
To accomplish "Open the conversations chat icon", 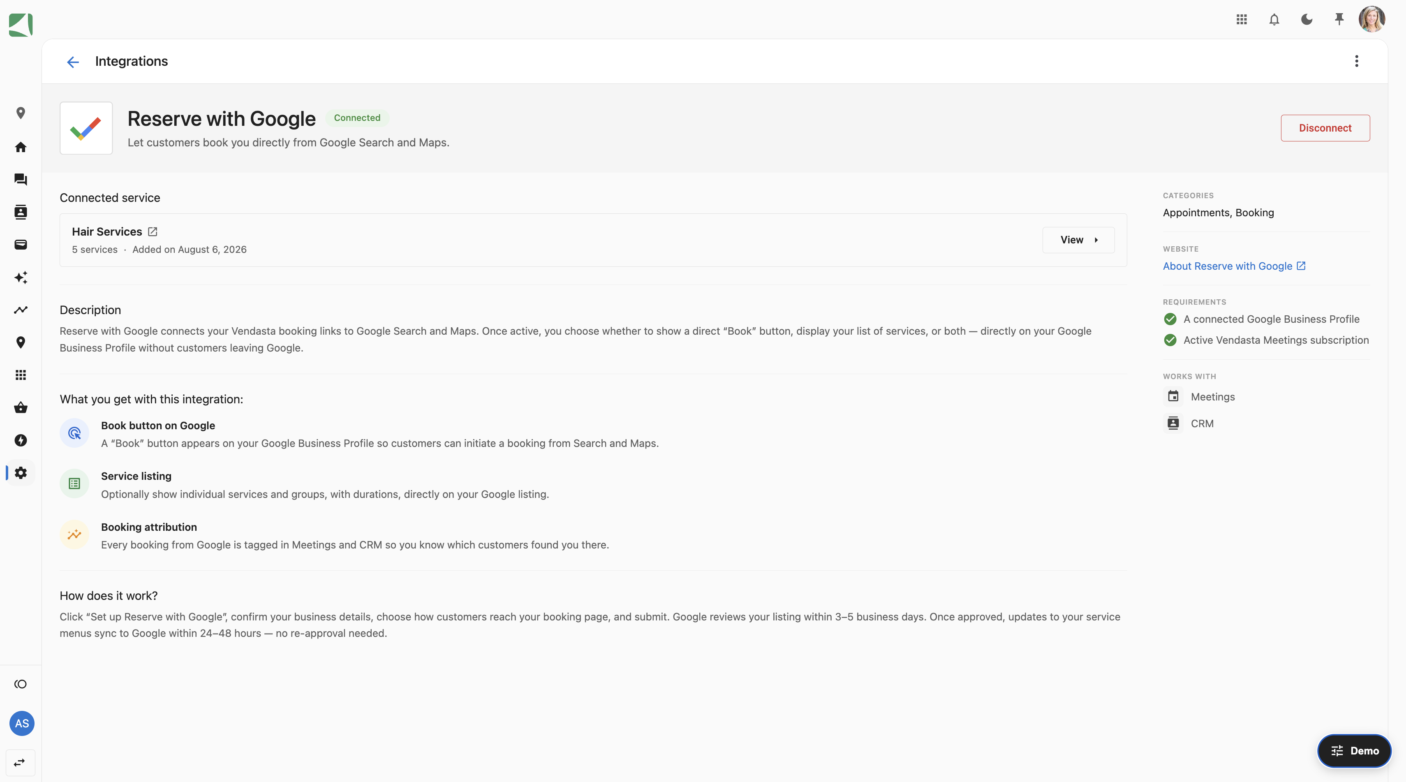I will pos(21,180).
